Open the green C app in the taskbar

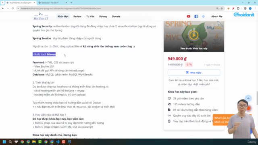[40, 142]
